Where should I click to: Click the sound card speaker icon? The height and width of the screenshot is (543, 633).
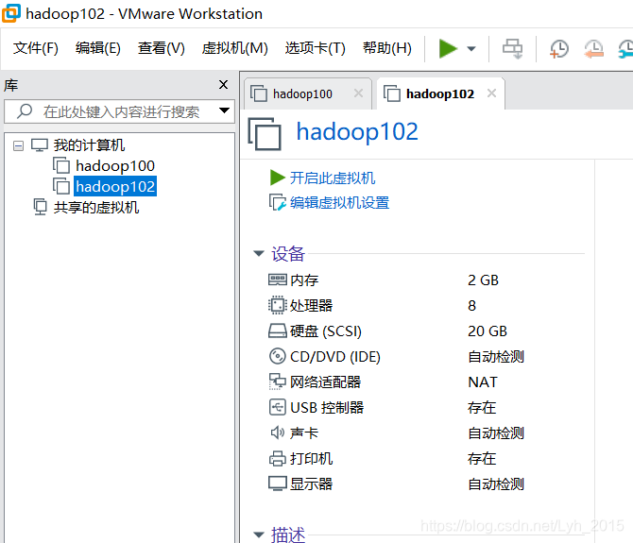[x=278, y=433]
